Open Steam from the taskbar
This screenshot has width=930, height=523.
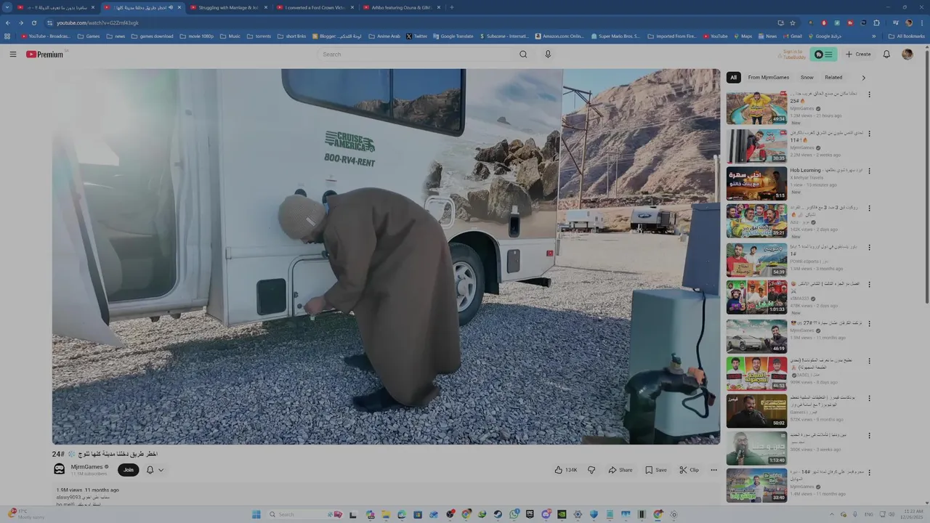click(x=498, y=514)
